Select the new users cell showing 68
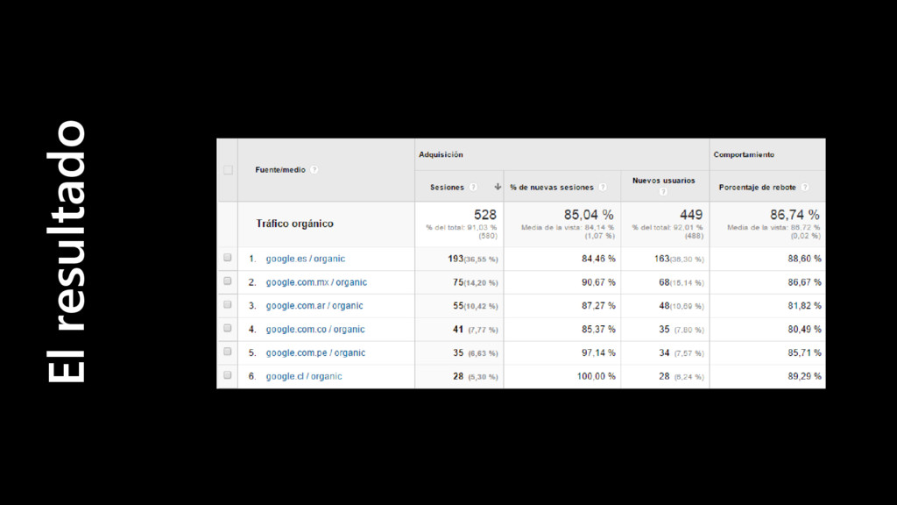 tap(664, 282)
